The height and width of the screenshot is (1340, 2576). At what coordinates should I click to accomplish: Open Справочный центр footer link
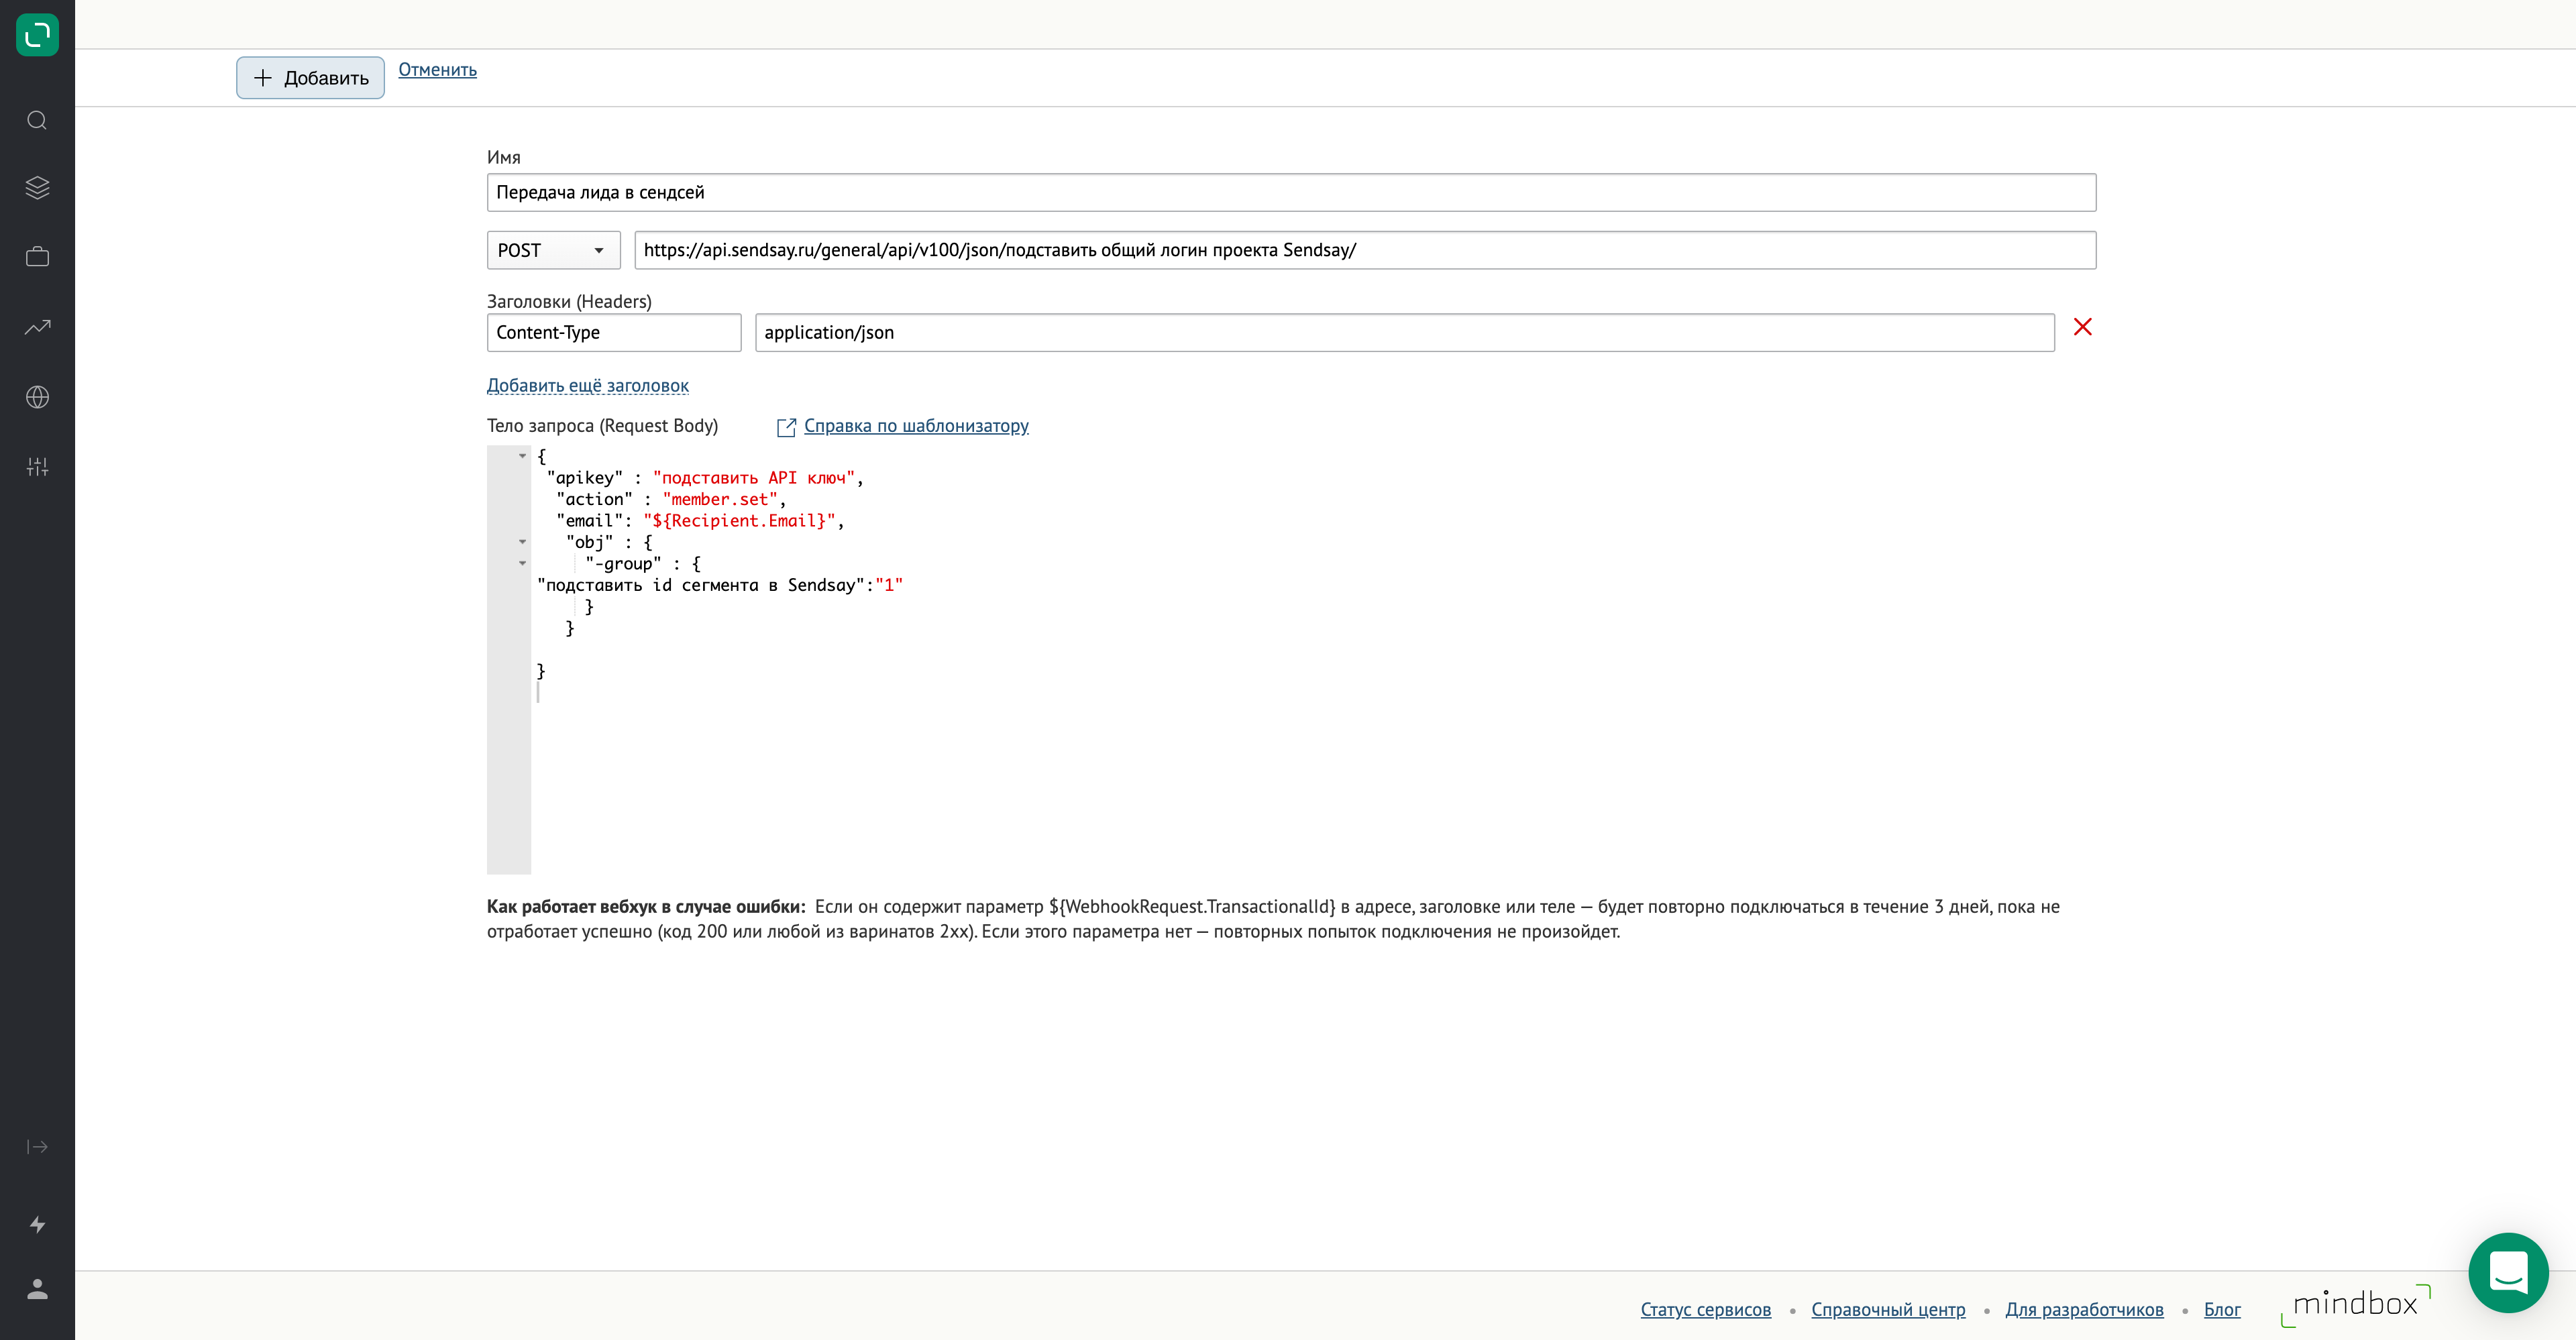(x=1888, y=1309)
